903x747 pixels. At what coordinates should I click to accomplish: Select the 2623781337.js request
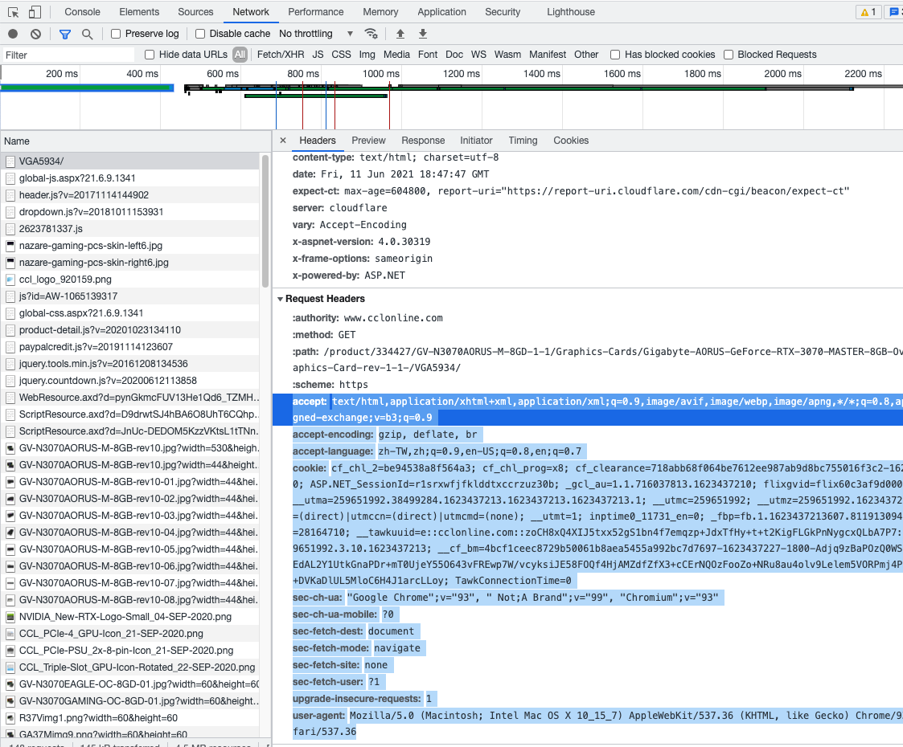click(131, 229)
